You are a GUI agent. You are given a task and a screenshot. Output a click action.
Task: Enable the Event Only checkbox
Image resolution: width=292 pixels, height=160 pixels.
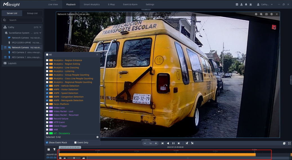coord(75,143)
